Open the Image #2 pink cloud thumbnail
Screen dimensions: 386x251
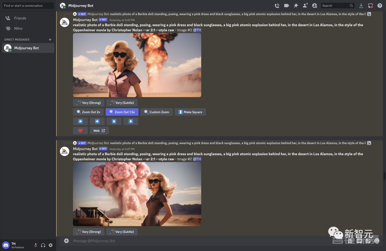(137, 194)
